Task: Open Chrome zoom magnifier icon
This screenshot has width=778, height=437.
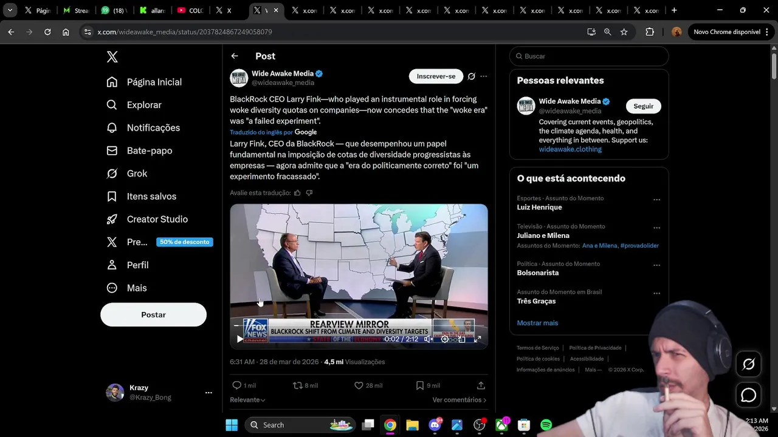Action: coord(607,32)
